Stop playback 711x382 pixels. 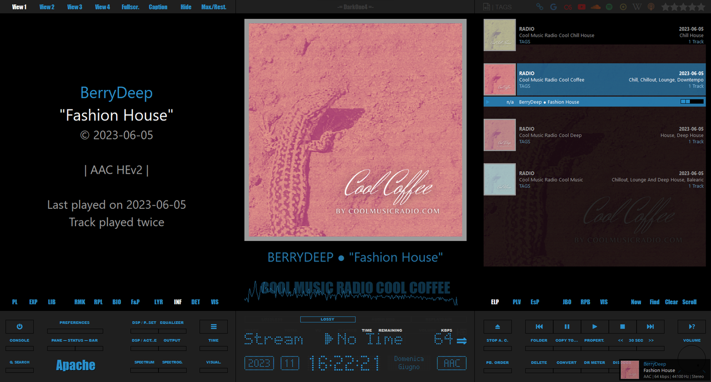623,326
